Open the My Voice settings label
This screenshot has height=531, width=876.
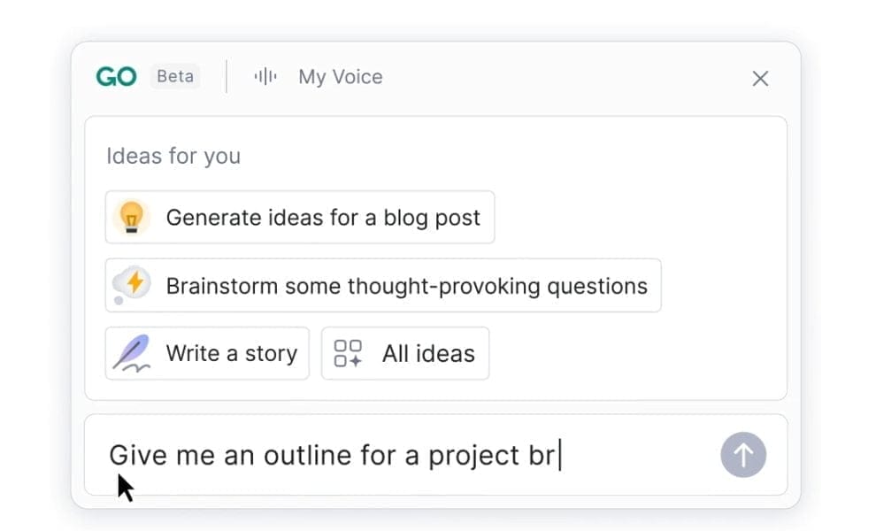point(341,77)
